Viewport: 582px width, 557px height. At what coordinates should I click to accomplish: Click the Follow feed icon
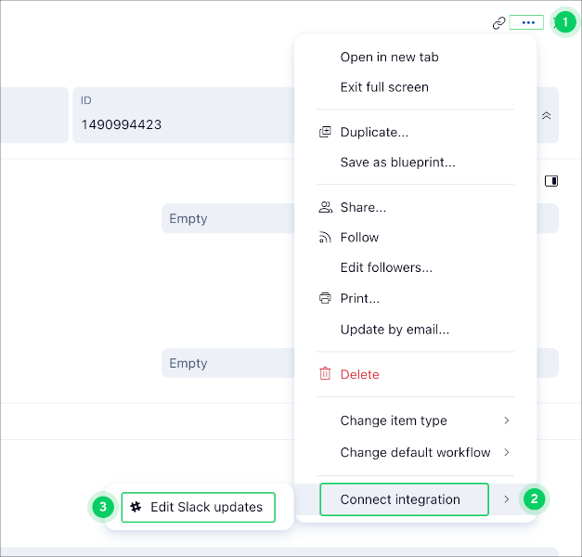tap(325, 238)
